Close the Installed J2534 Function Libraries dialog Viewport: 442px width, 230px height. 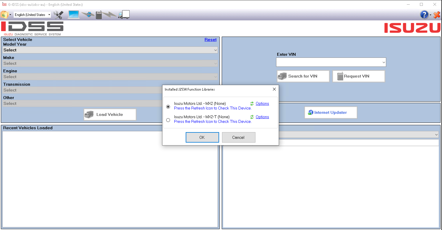[x=274, y=89]
